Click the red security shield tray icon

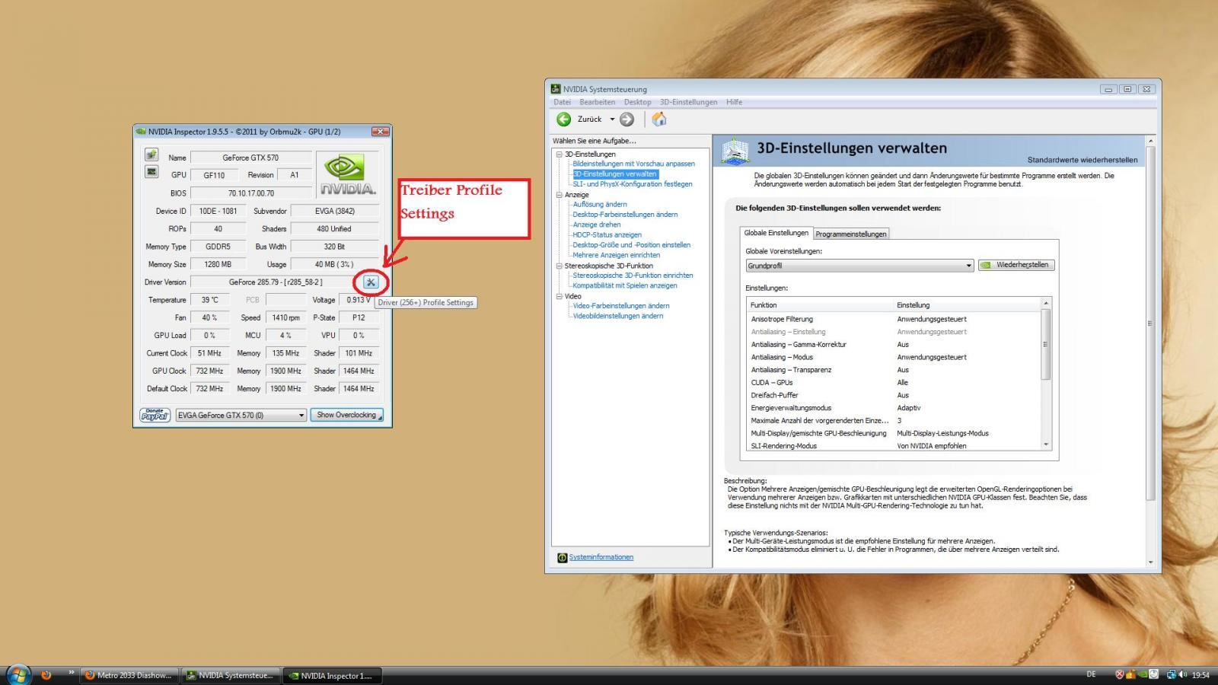click(x=1120, y=674)
